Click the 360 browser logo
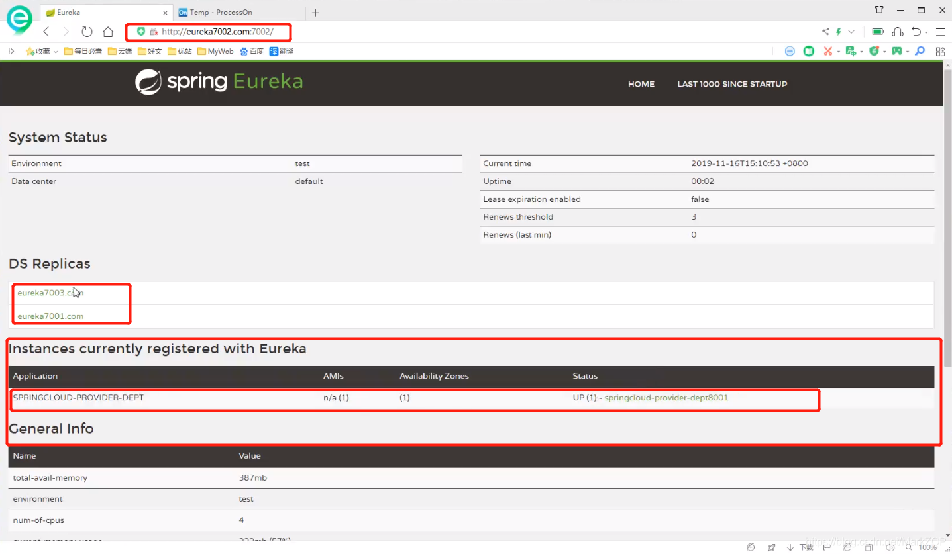 (x=19, y=19)
